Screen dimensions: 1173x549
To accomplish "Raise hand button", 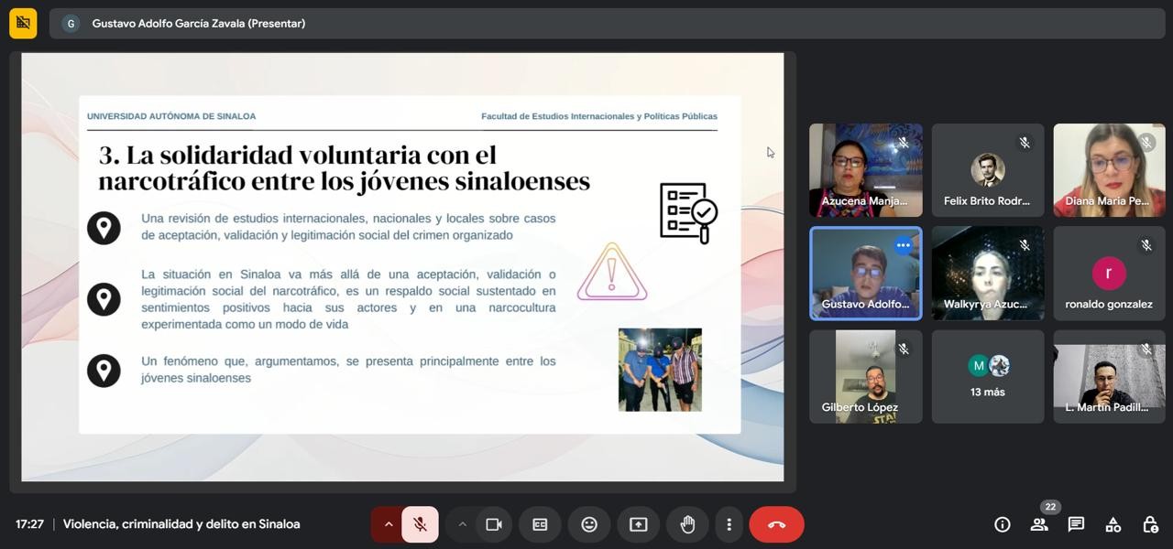I will point(687,524).
